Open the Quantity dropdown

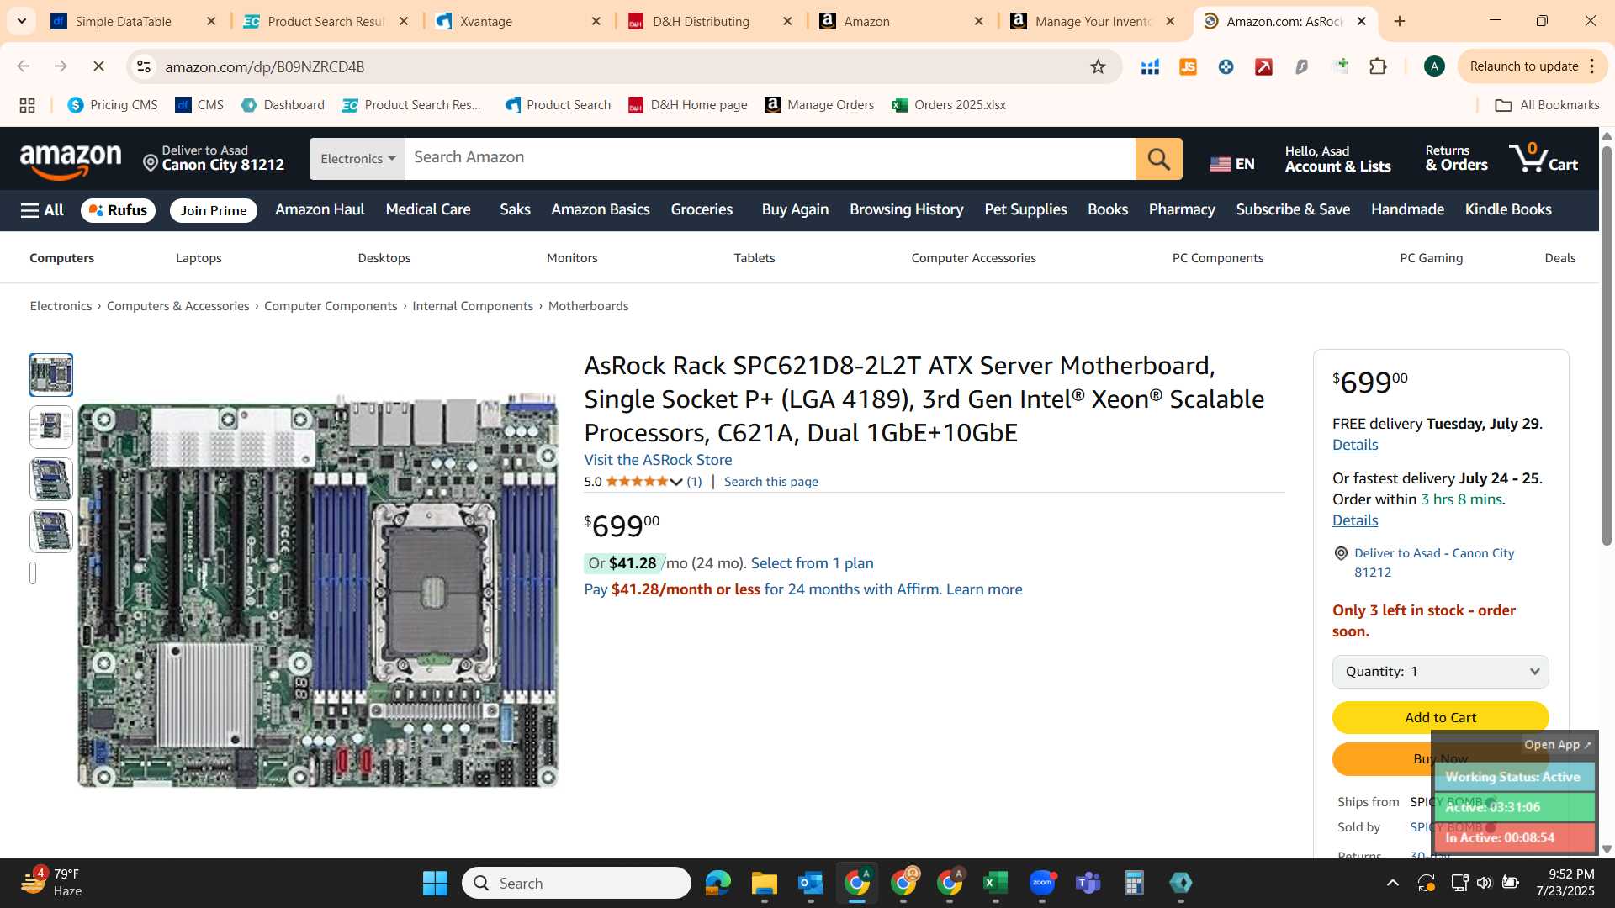1440,671
